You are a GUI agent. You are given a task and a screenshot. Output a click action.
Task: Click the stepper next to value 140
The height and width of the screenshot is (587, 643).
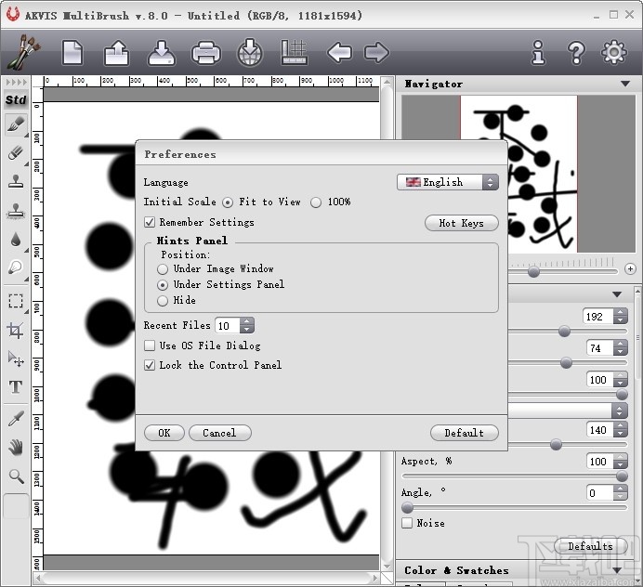(621, 430)
